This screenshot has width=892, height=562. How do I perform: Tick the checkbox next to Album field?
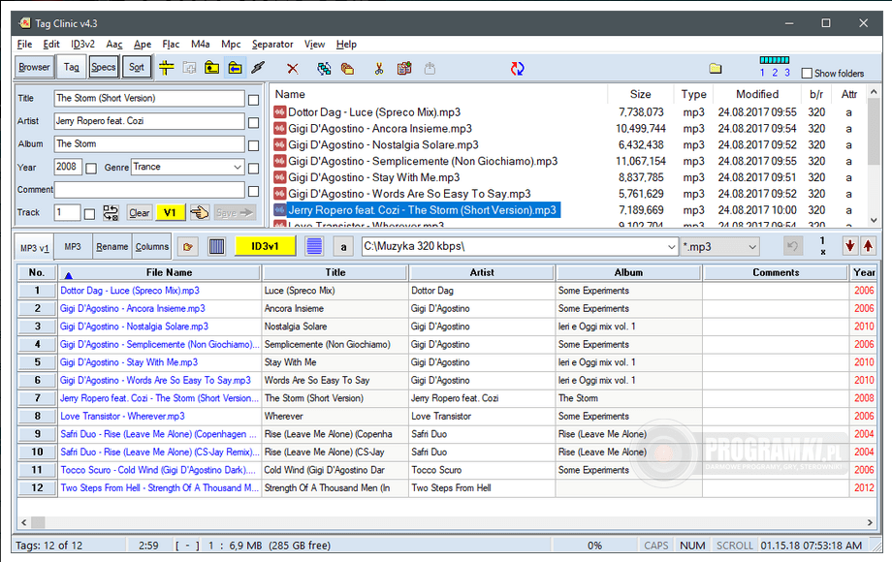[254, 146]
